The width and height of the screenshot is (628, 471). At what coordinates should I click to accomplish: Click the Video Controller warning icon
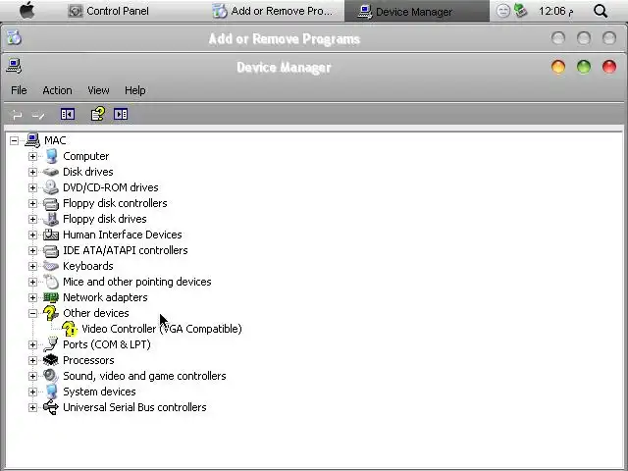[70, 330]
